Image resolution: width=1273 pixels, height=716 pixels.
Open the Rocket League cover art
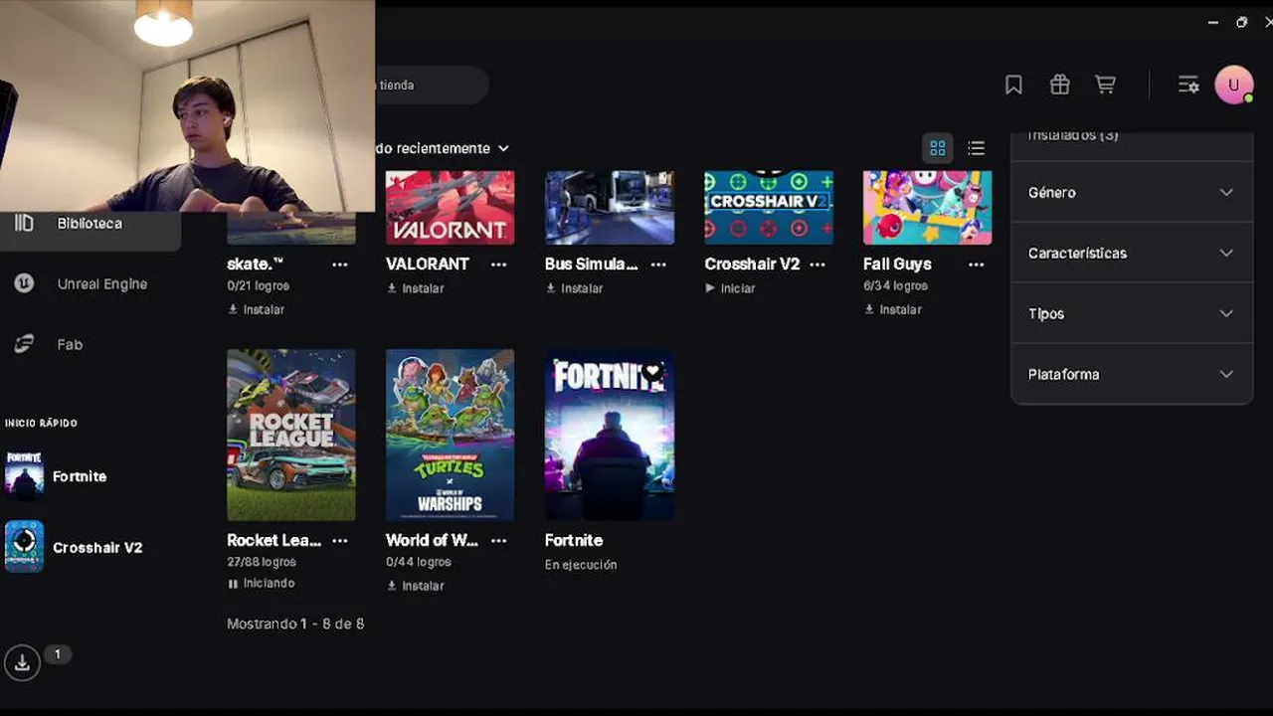291,435
